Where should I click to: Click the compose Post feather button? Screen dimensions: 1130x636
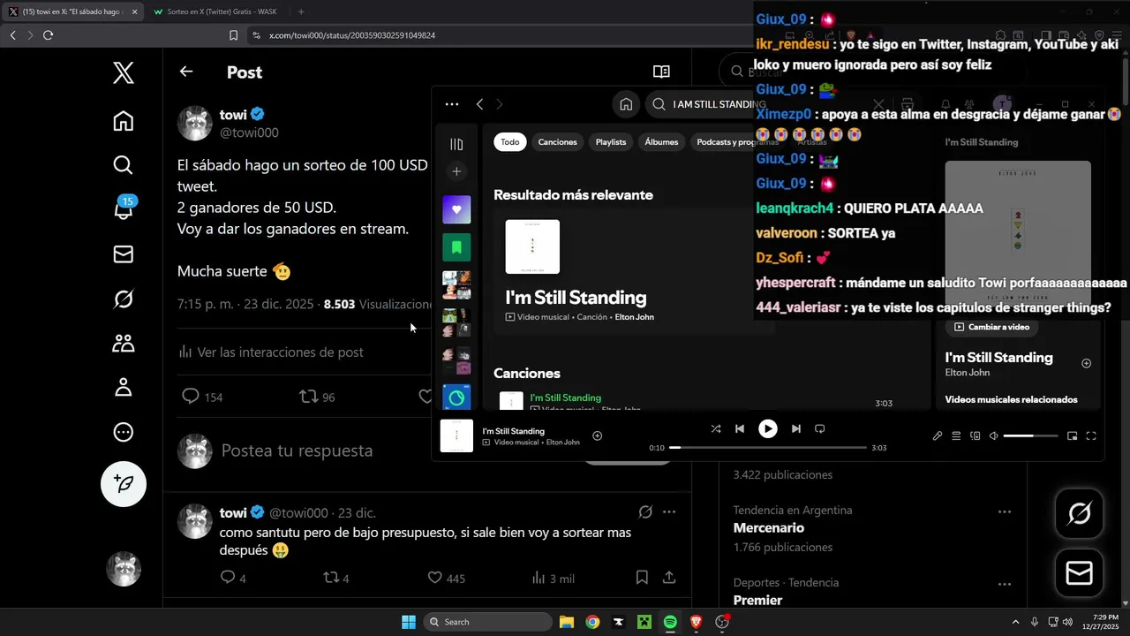click(124, 483)
